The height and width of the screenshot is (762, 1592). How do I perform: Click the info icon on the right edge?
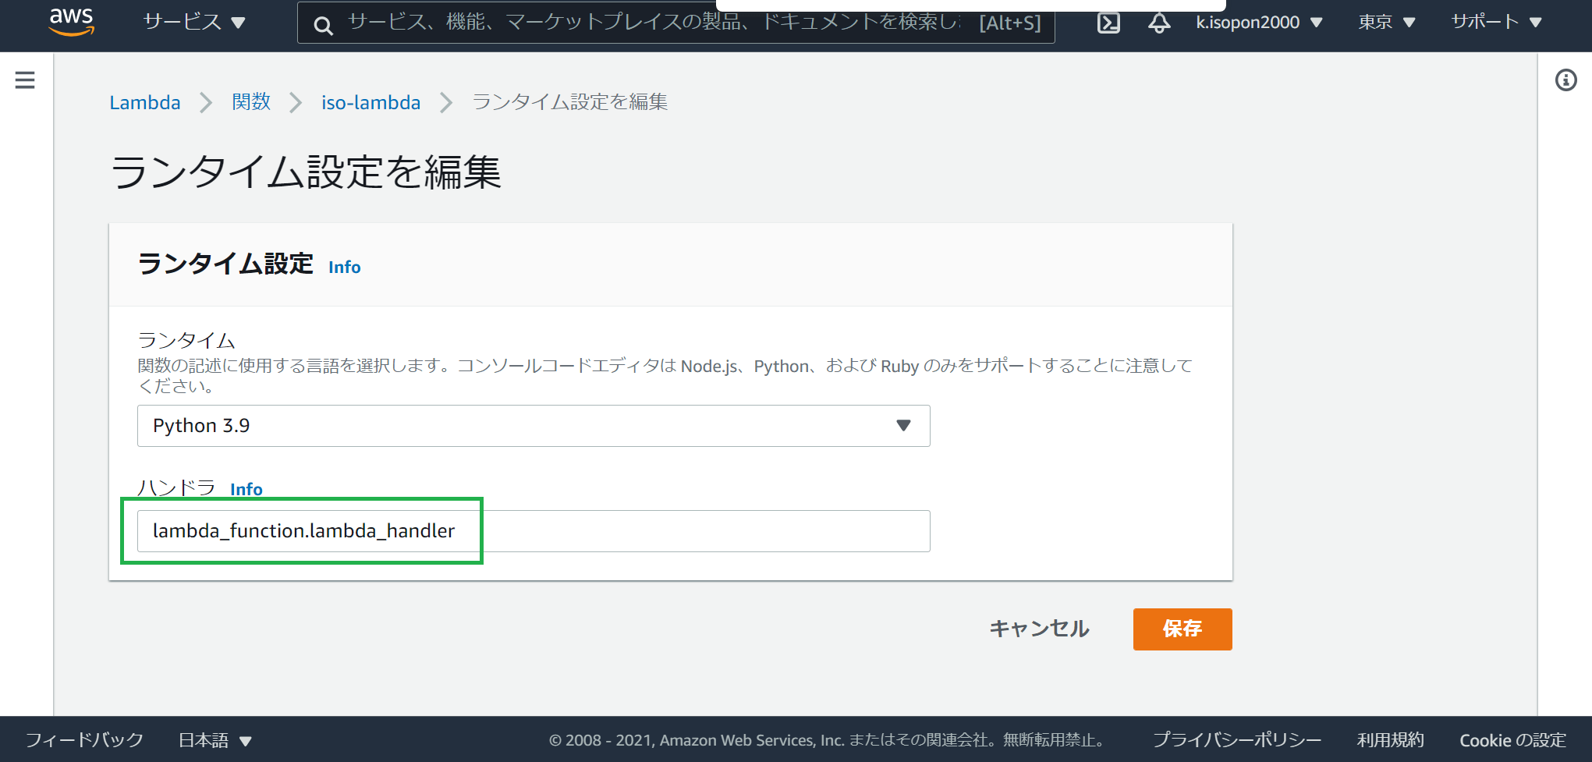[1565, 79]
